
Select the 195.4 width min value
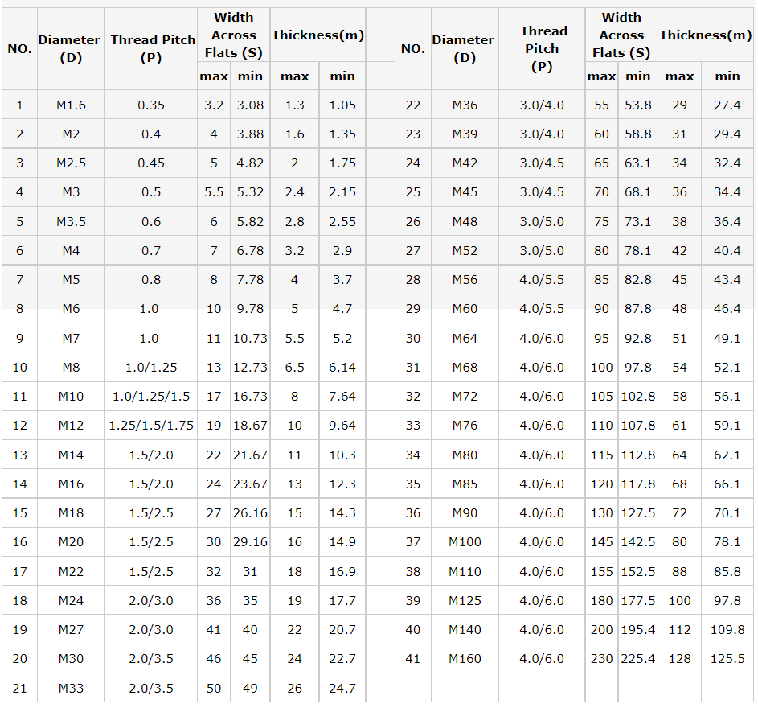pos(637,630)
